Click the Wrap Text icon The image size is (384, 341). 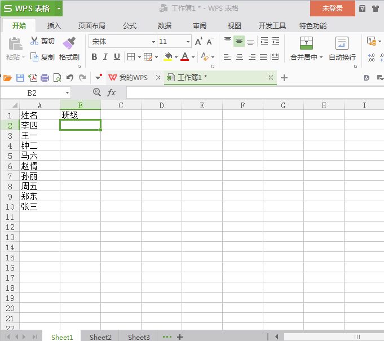click(x=342, y=43)
